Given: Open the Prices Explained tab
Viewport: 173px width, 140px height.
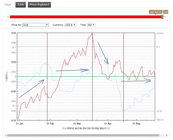Looking at the screenshot, I should click(39, 5).
